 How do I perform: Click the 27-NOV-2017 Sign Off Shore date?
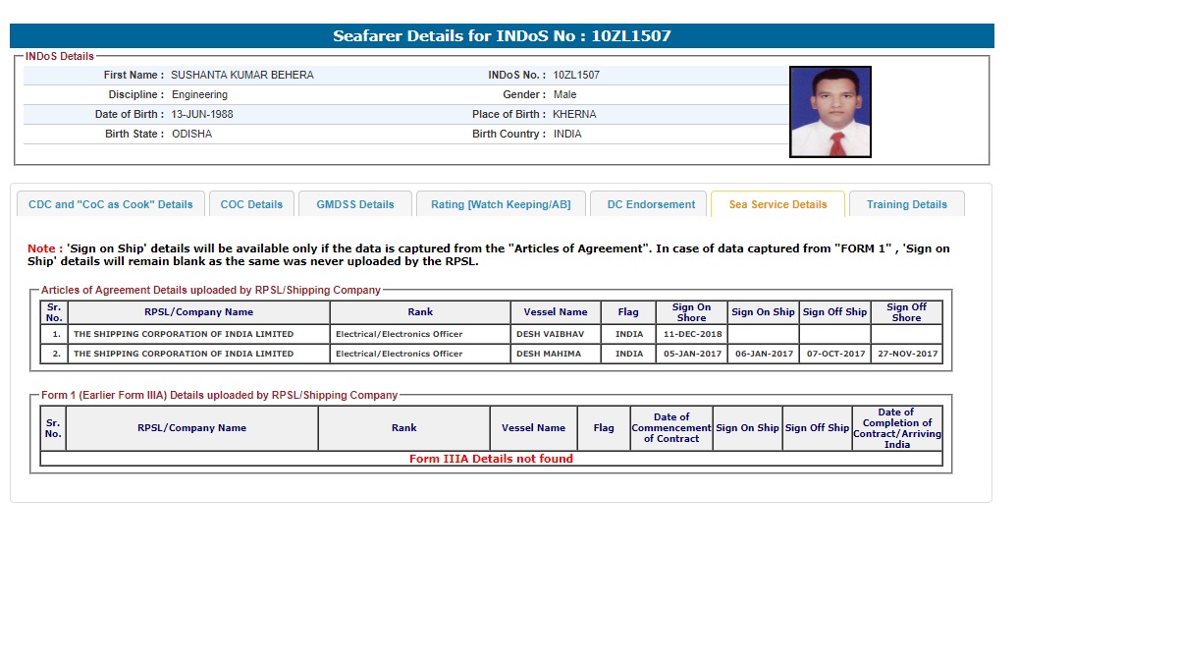pos(907,354)
